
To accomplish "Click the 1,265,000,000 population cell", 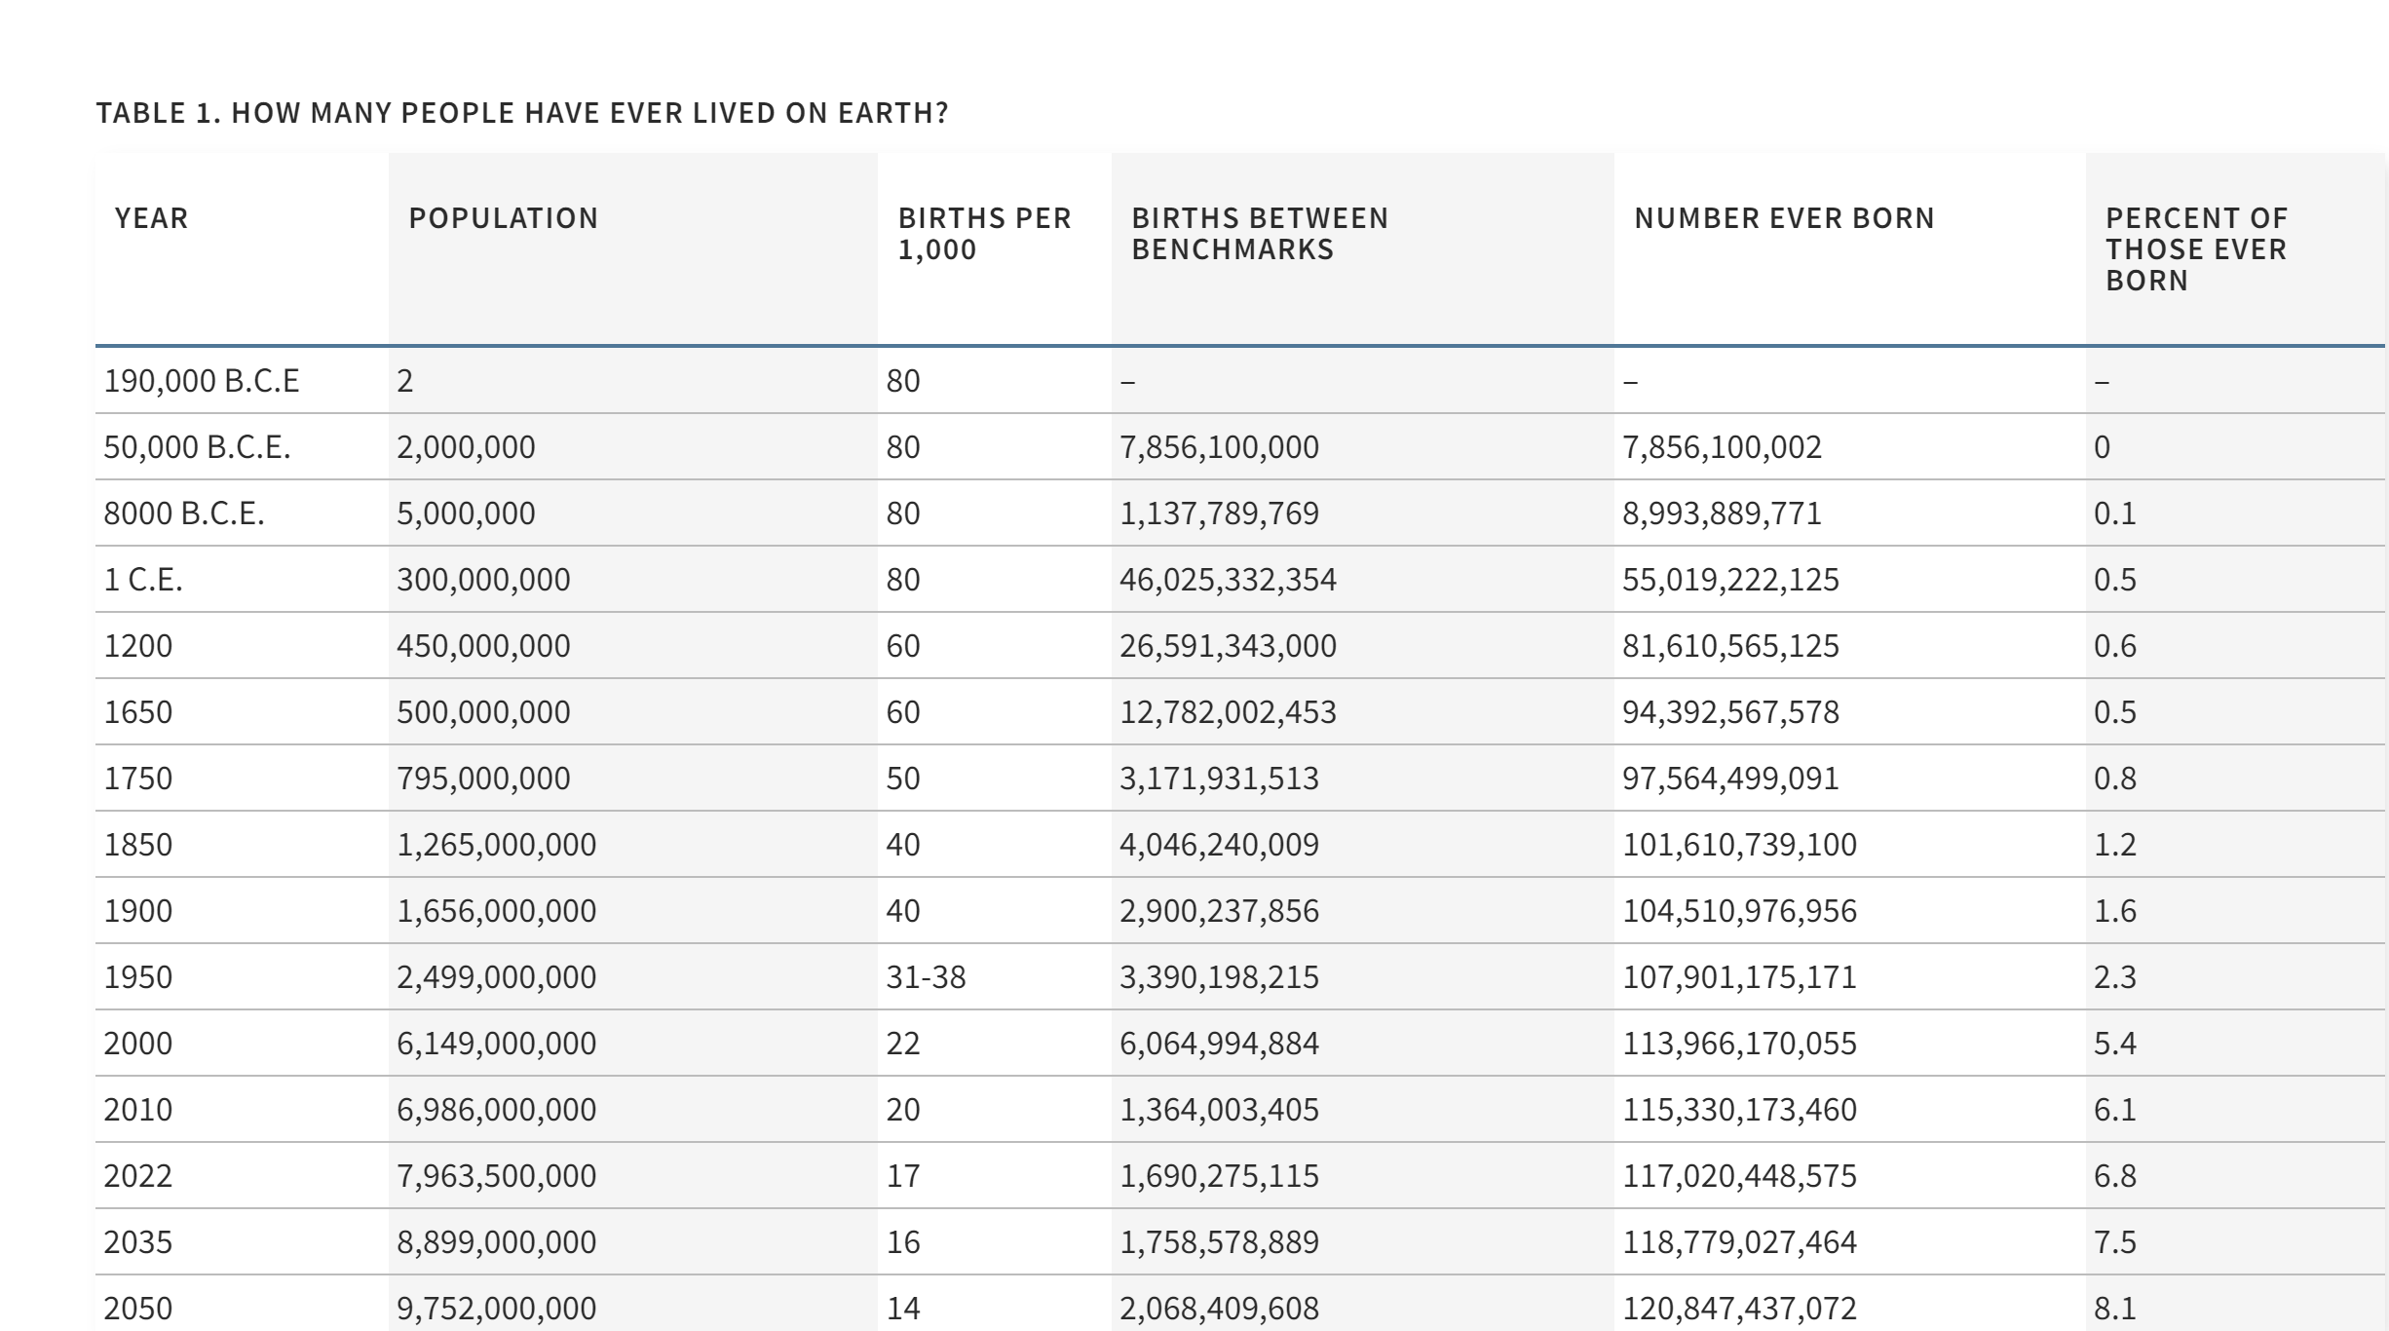I will click(x=495, y=845).
